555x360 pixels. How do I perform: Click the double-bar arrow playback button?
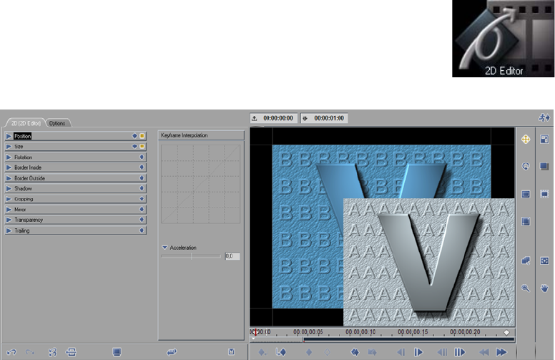459,352
